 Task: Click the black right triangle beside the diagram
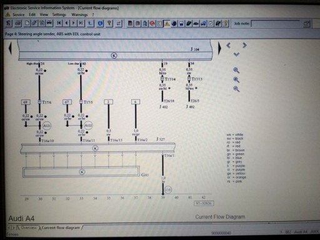click(219, 48)
